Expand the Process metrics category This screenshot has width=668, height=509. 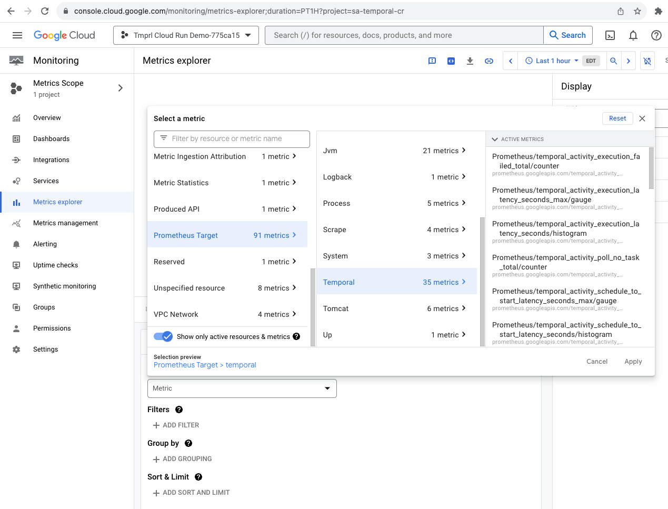[x=397, y=203]
